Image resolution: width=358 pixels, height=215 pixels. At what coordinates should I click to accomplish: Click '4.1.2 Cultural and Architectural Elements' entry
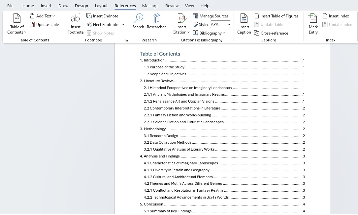tap(224, 177)
